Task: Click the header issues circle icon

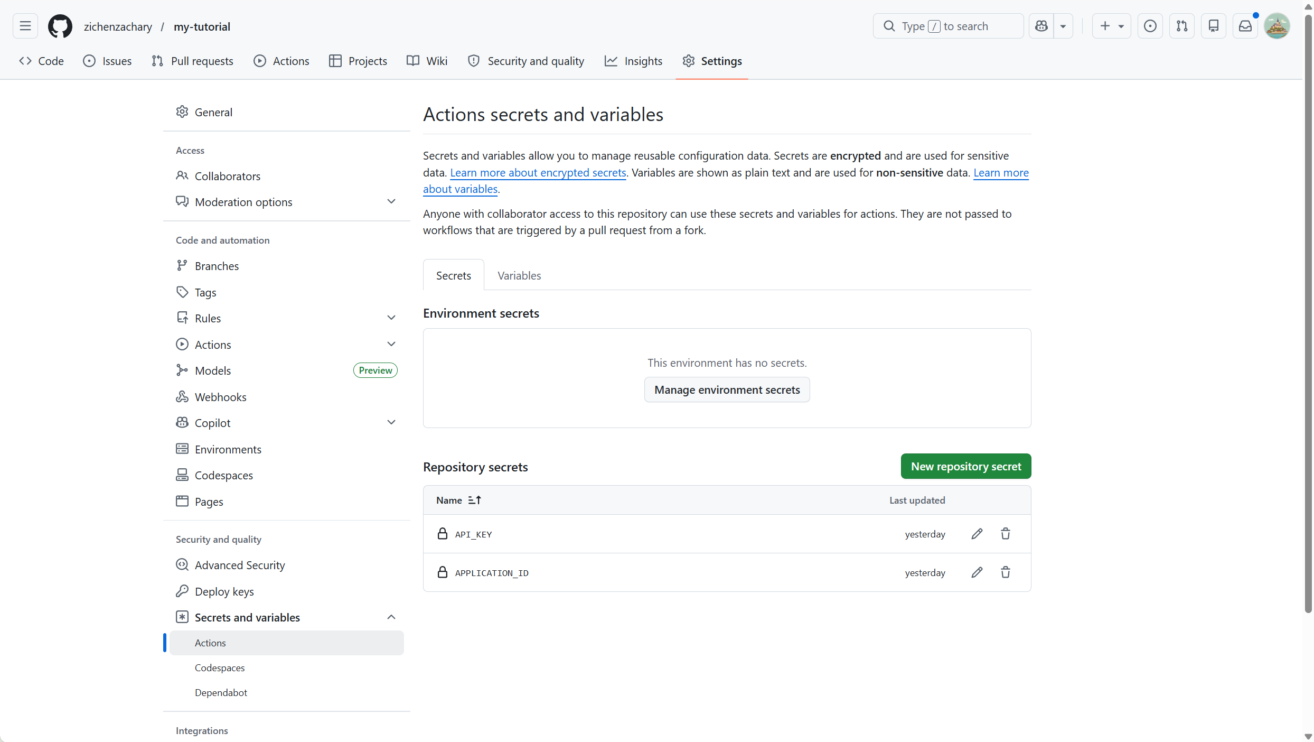Action: (1150, 26)
